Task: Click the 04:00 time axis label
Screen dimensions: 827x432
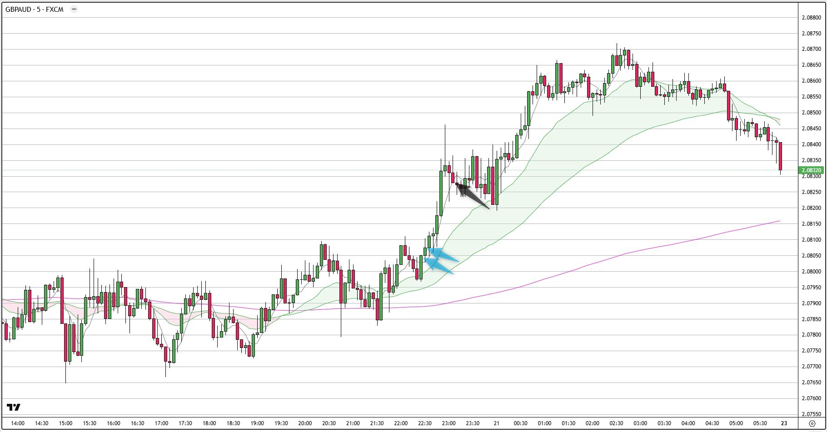Action: click(x=688, y=423)
